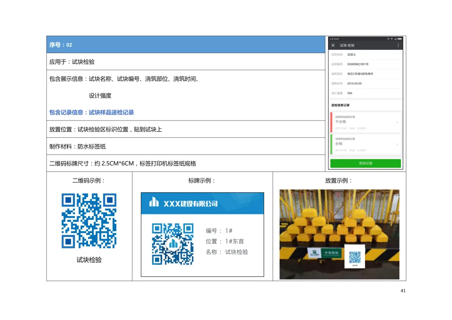Click the 设计强度 text in the table
452x320 pixels.
100,95
